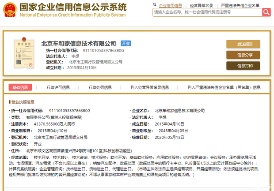Open the 基础信息 tab
The width and height of the screenshot is (274, 191).
(x=20, y=87)
